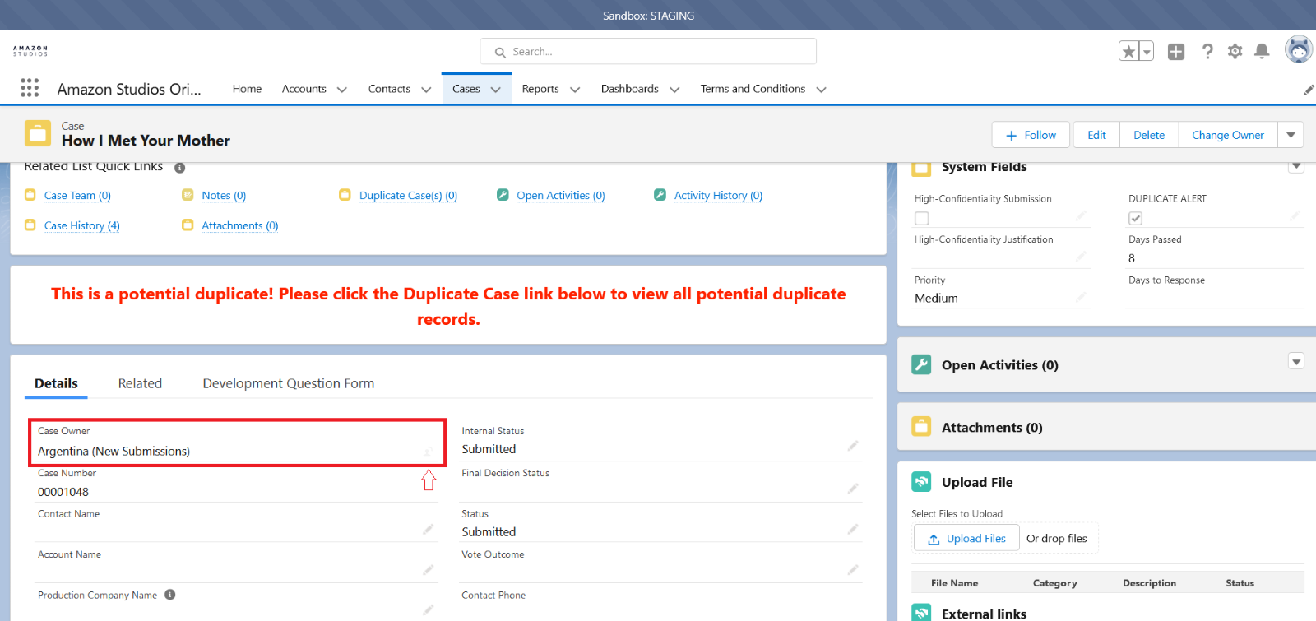Go to the Home tab

pos(247,89)
